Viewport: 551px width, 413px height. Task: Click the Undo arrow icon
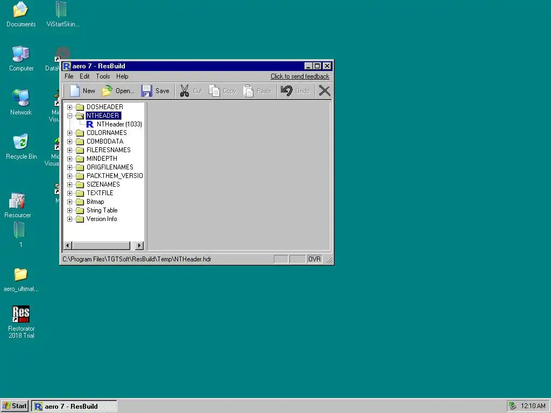(x=286, y=91)
